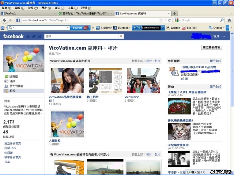Click the browser Forward arrow button

point(10,20)
